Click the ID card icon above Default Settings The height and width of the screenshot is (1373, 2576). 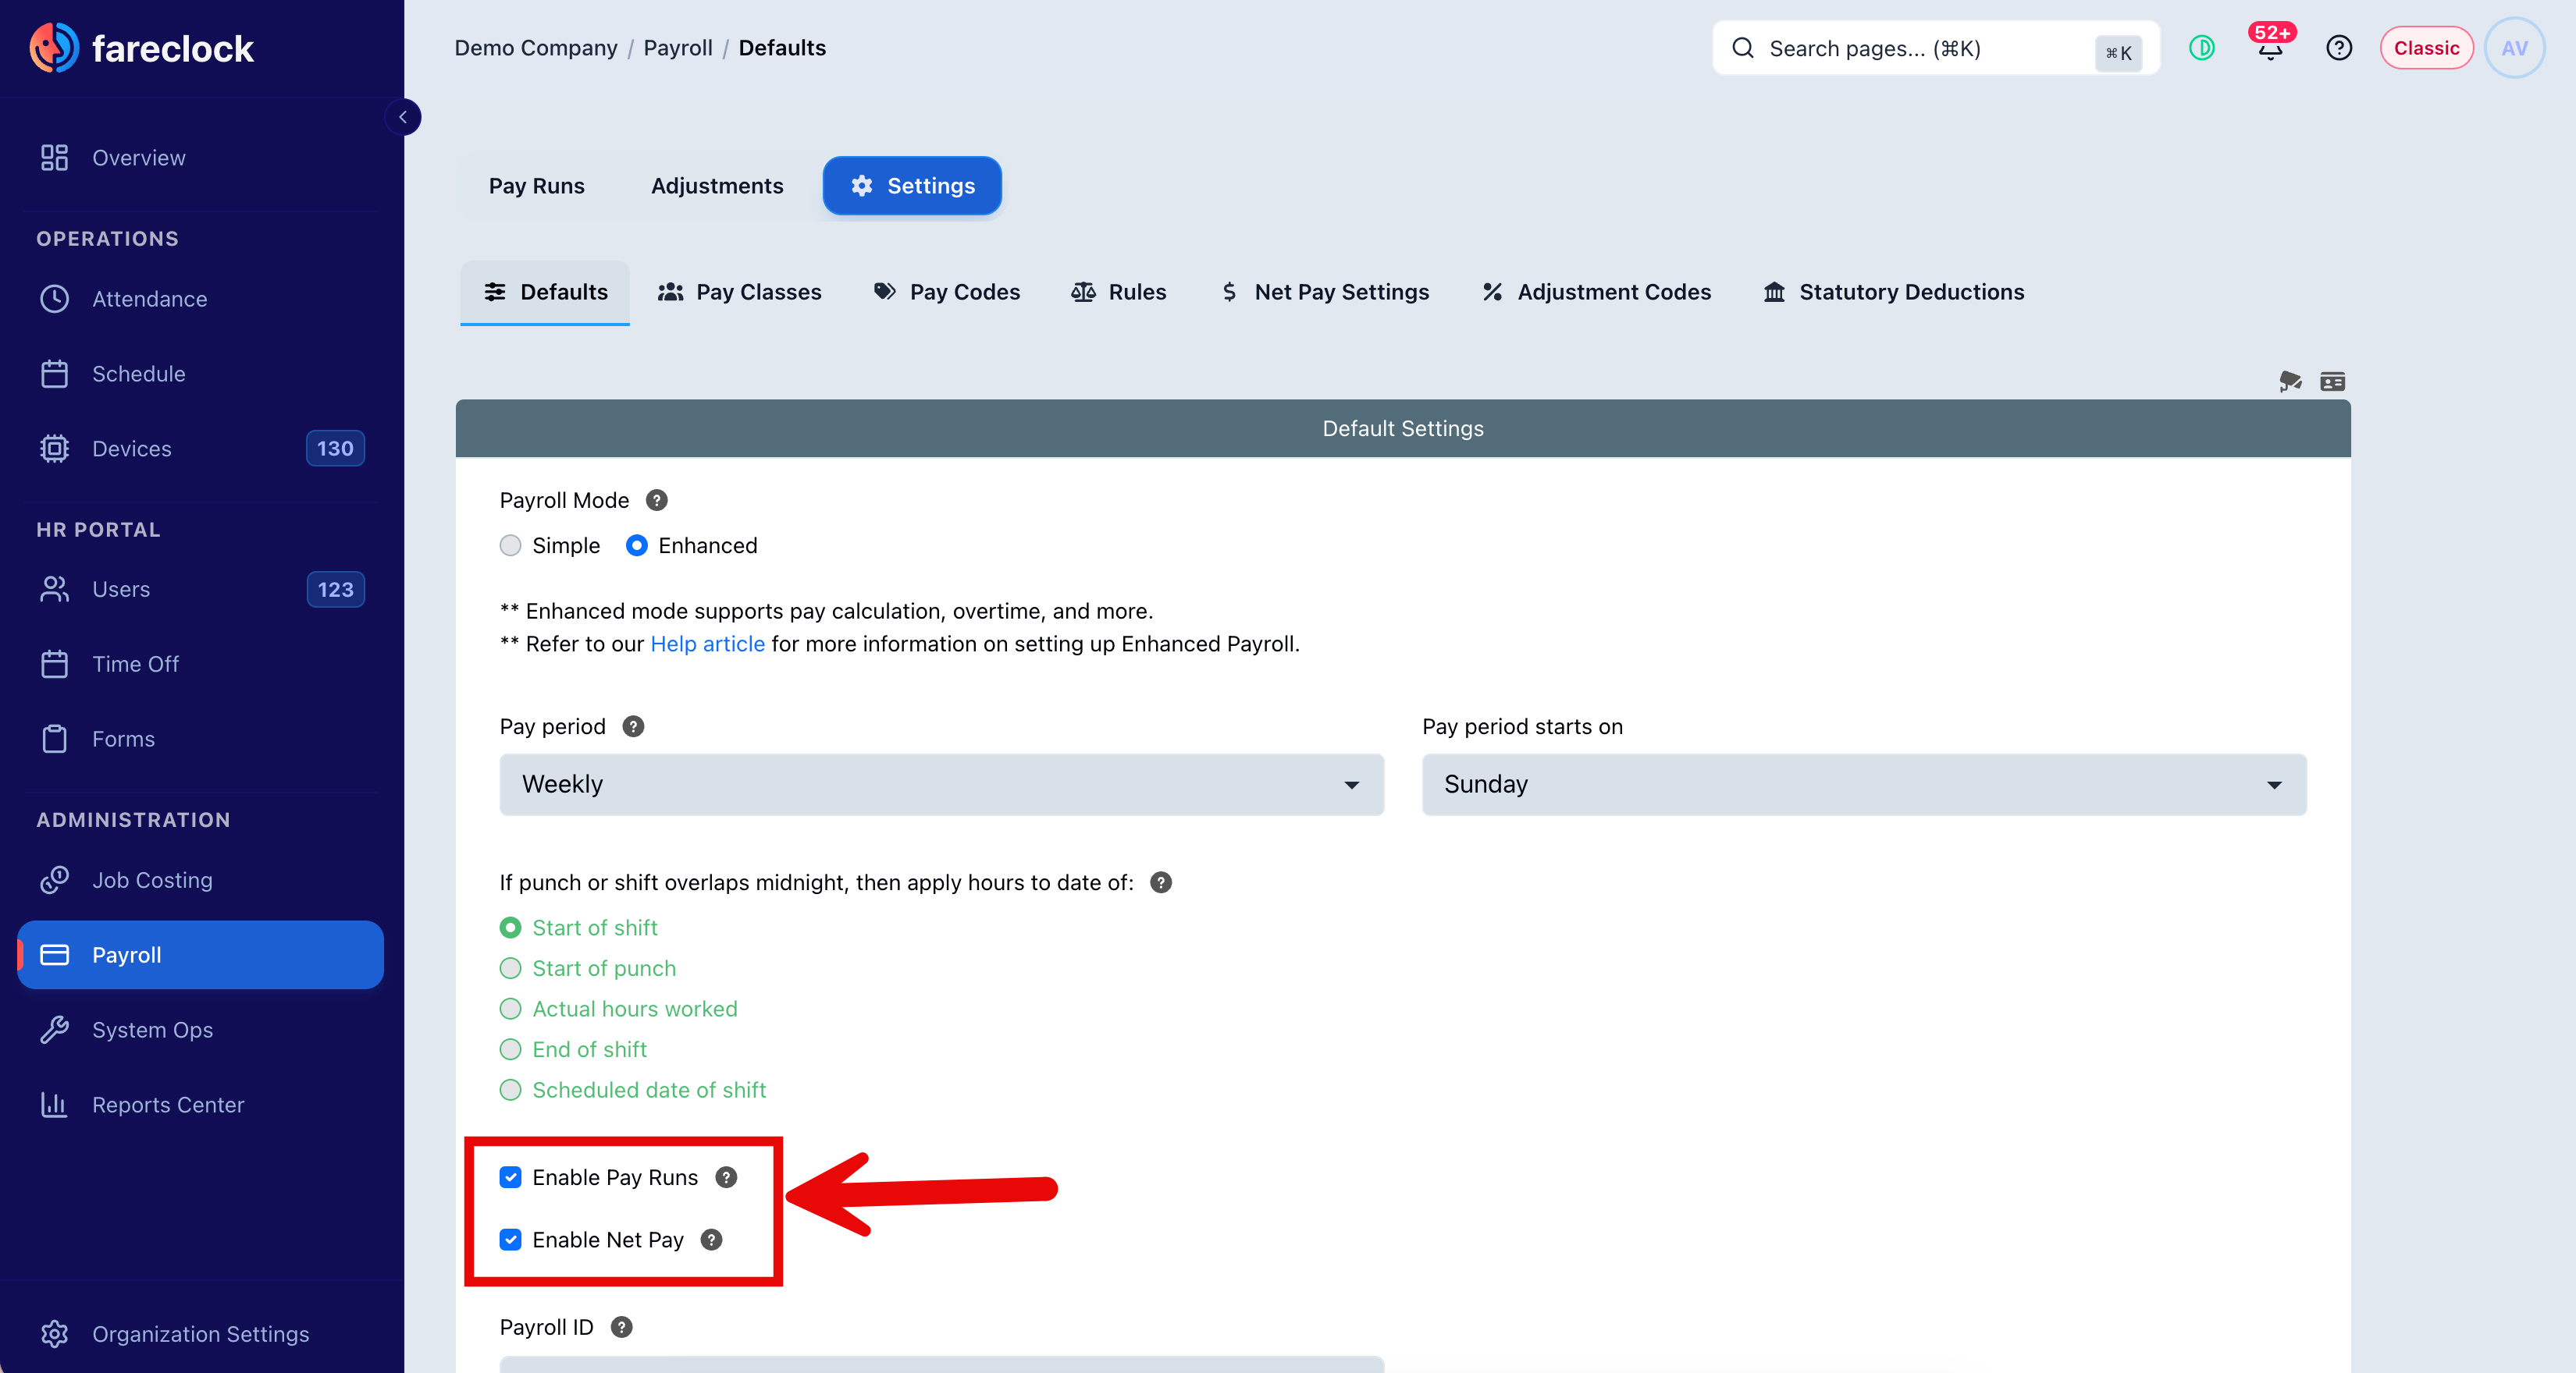point(2333,381)
